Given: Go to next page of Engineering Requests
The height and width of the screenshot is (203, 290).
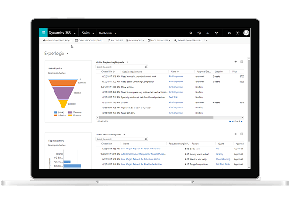Looking at the screenshot, I should tap(242, 122).
